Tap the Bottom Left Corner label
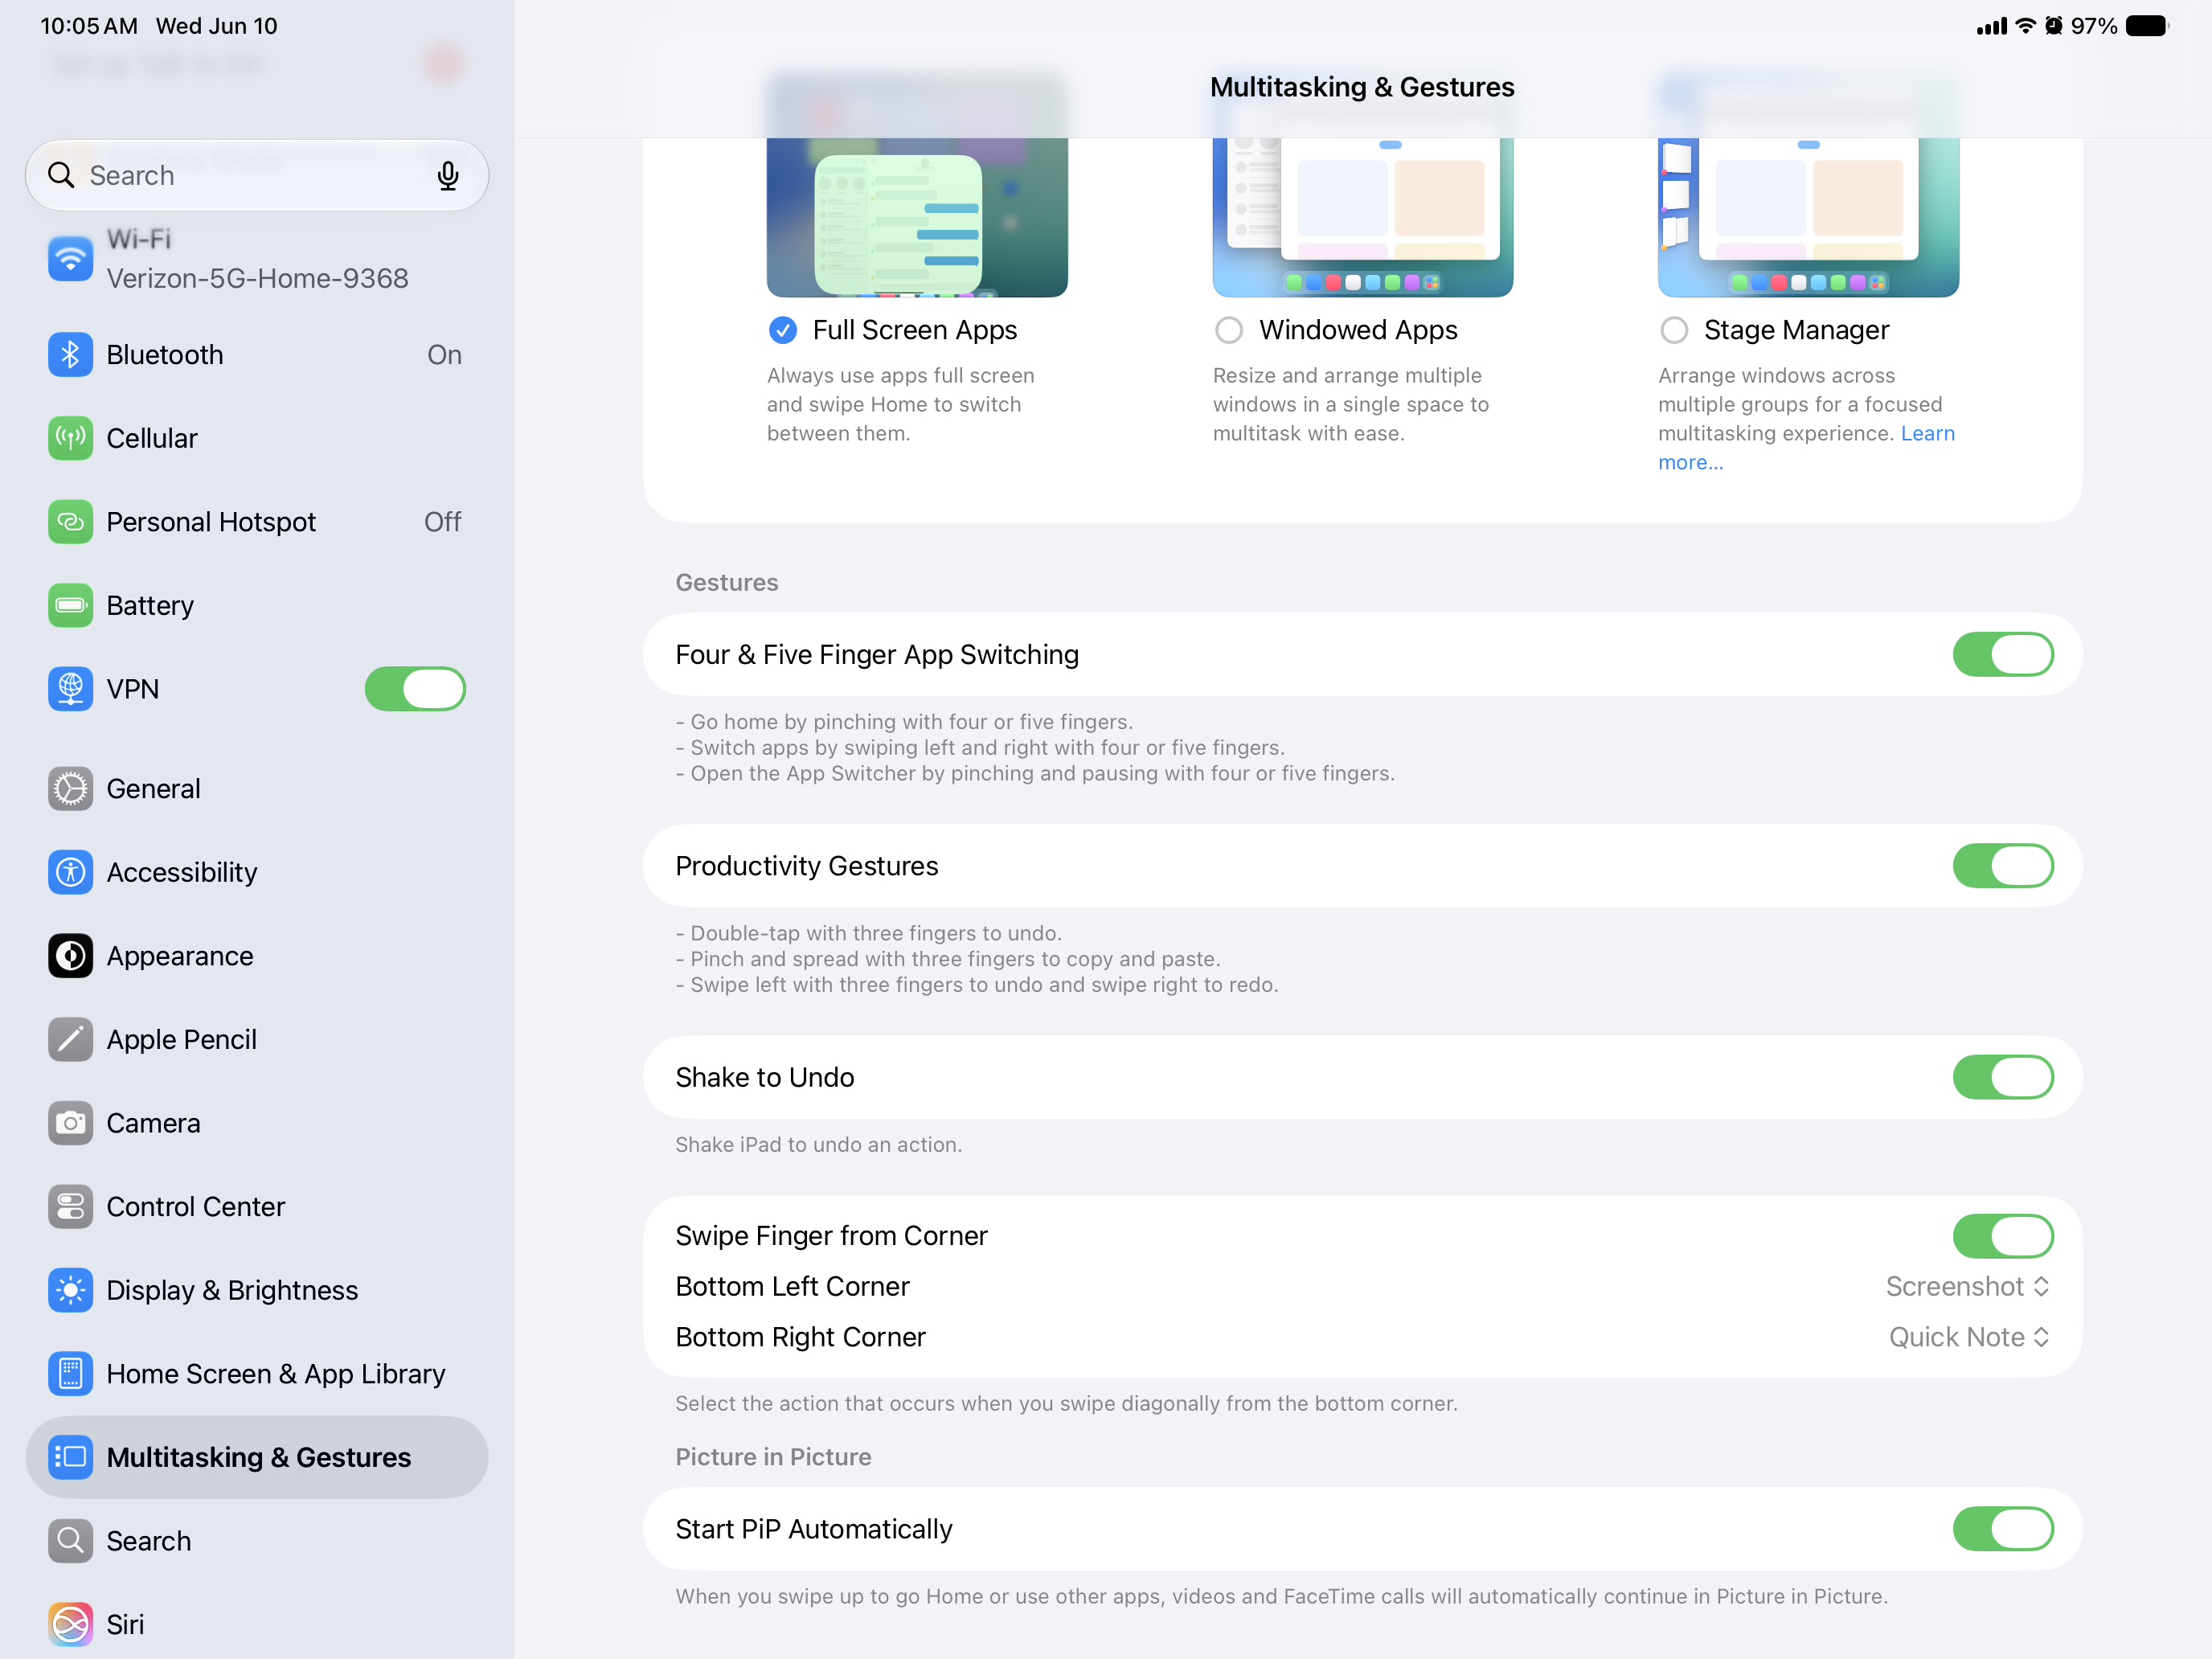Viewport: 2212px width, 1659px height. (x=792, y=1287)
